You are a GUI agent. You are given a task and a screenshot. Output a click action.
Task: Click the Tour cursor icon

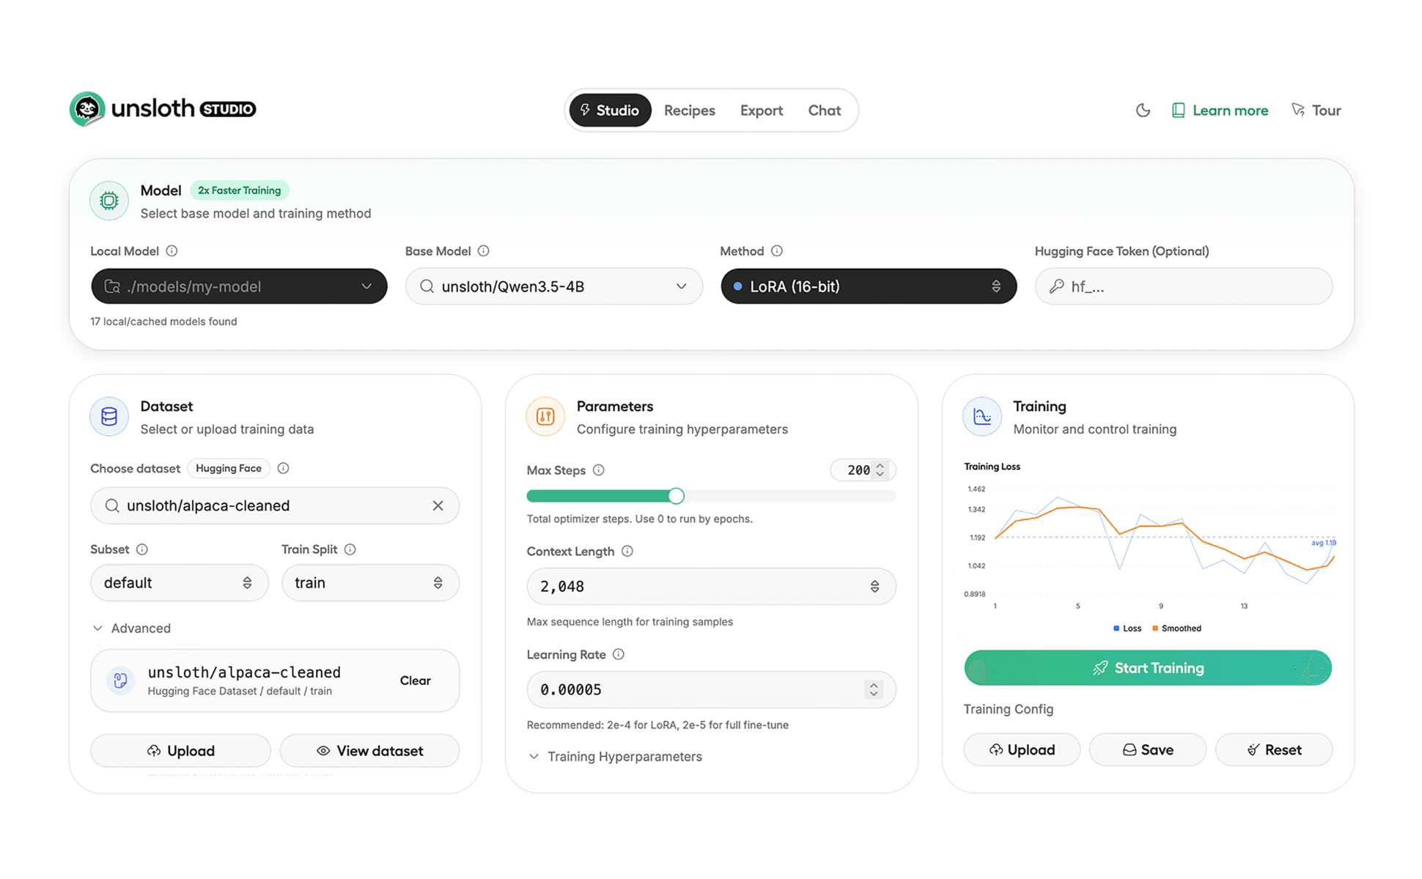(x=1298, y=110)
